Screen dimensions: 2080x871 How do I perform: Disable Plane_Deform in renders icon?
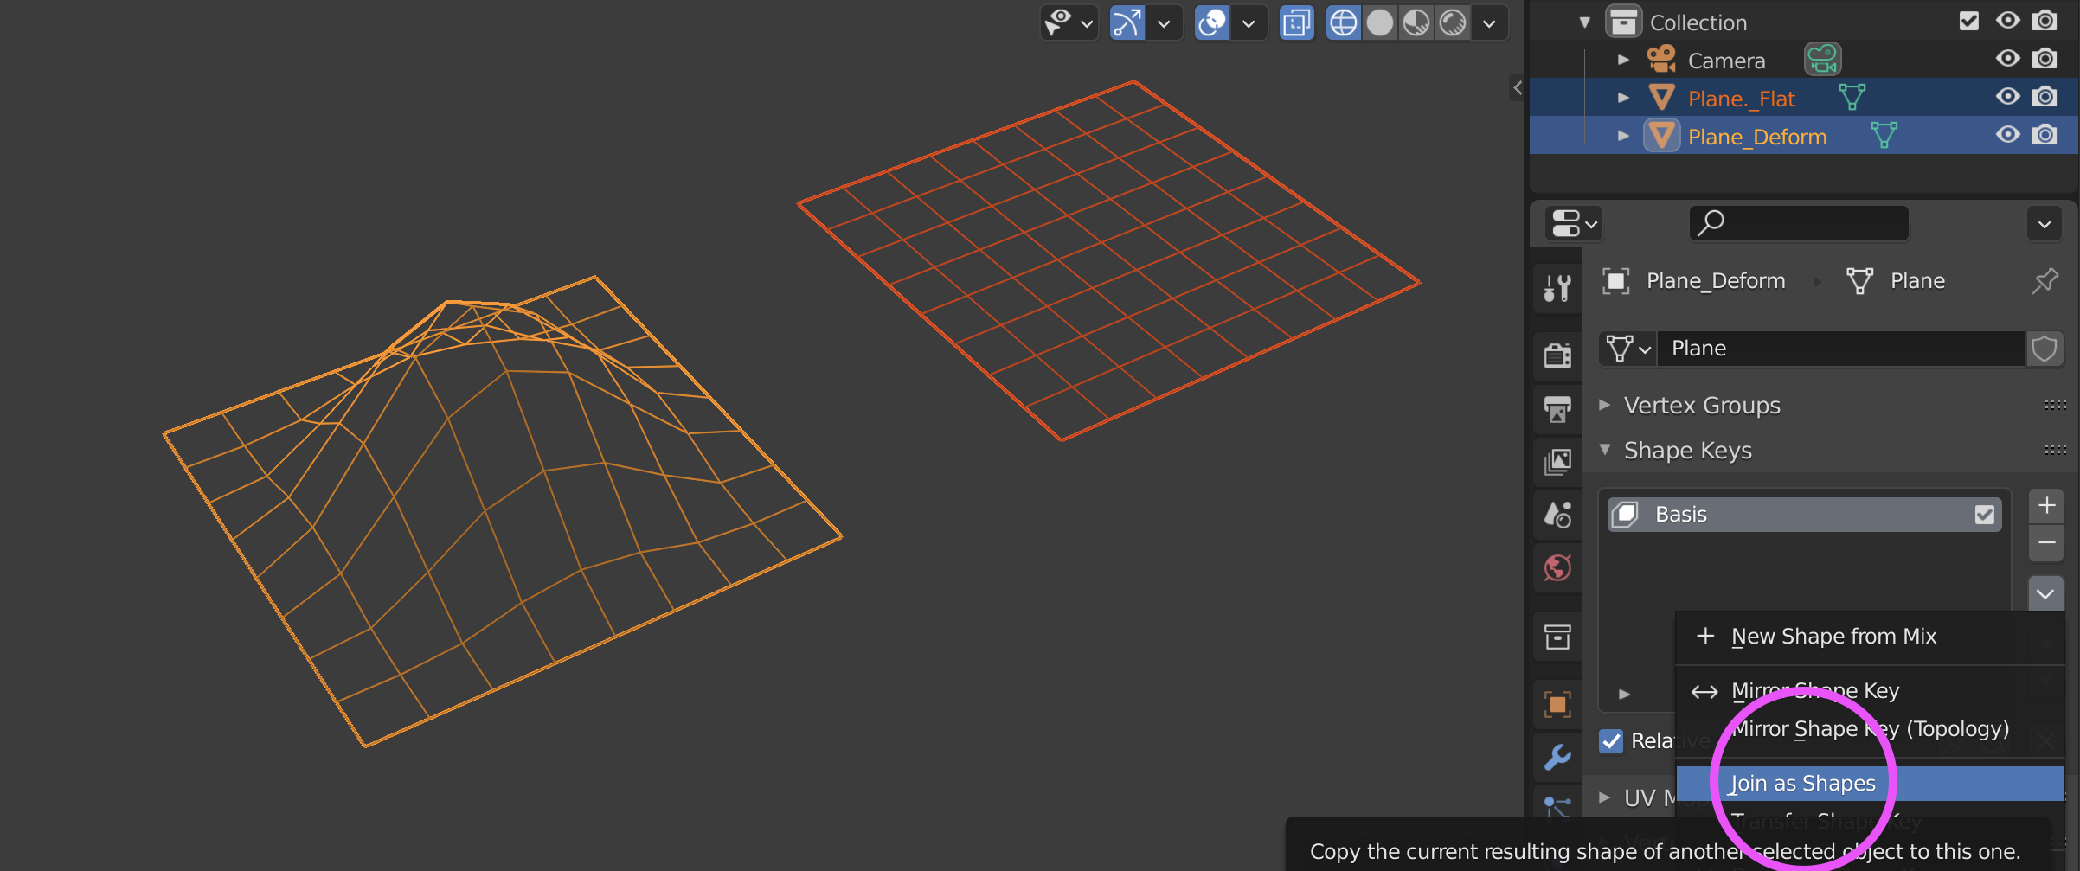[x=2045, y=135]
